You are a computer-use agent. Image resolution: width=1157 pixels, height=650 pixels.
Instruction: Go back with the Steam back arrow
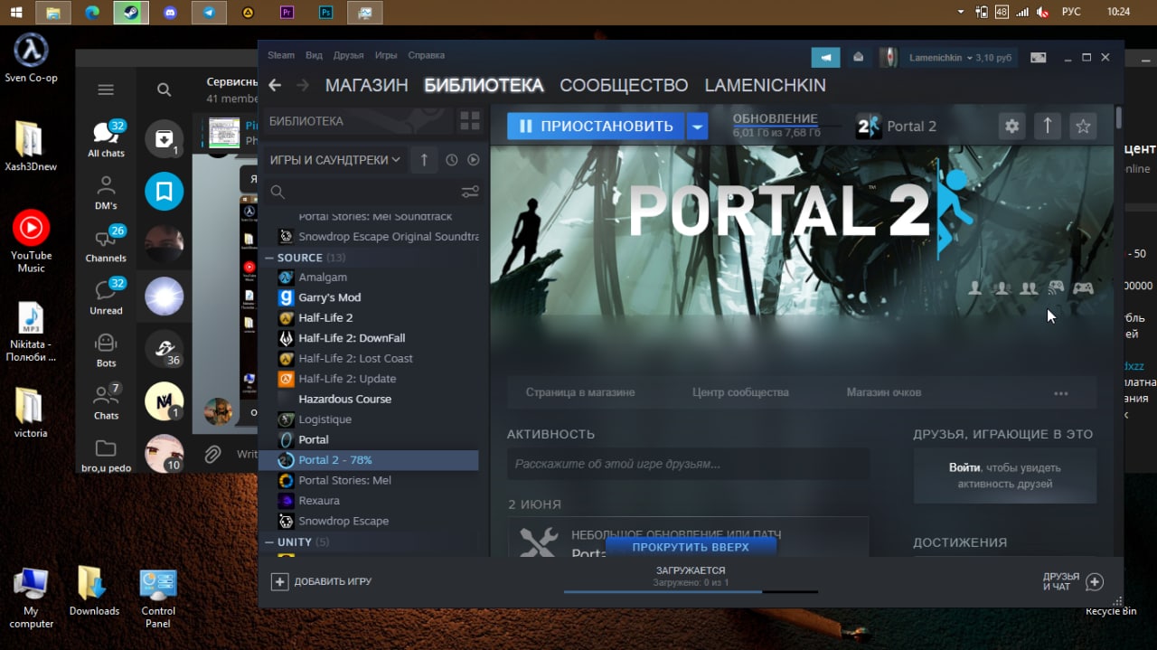(x=275, y=85)
